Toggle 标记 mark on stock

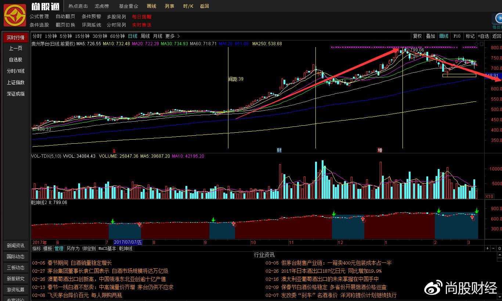coord(470,36)
